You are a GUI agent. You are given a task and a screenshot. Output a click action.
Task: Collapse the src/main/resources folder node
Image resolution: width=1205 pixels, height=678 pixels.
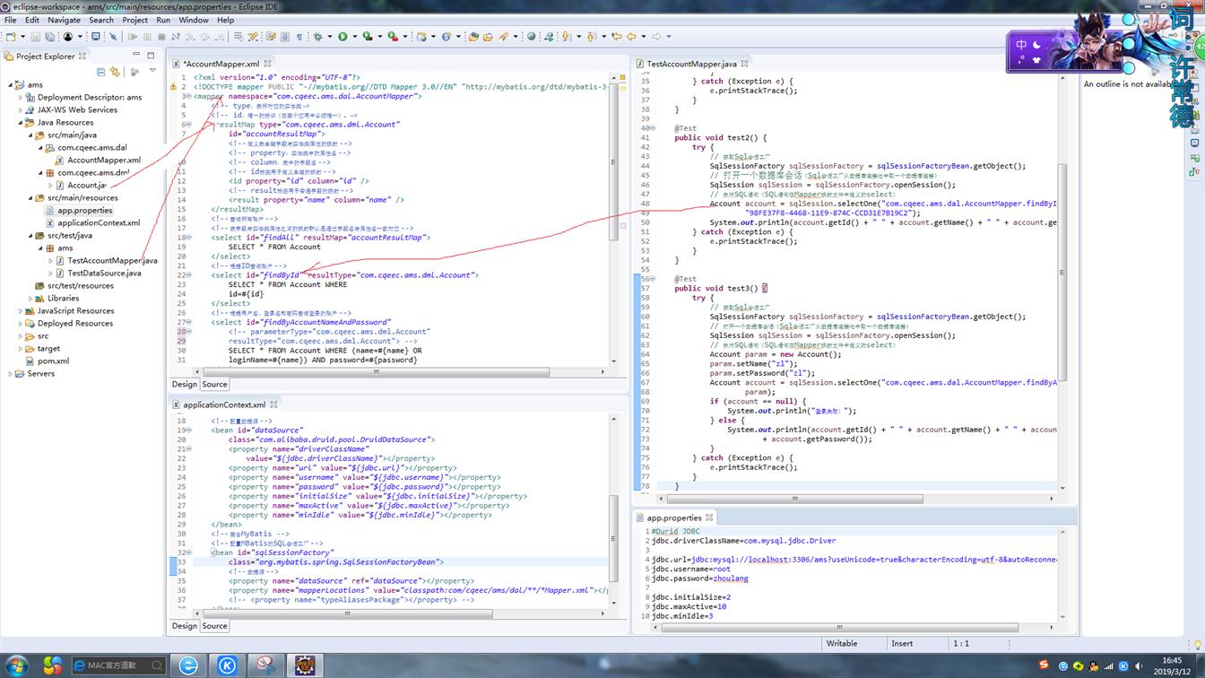point(30,198)
